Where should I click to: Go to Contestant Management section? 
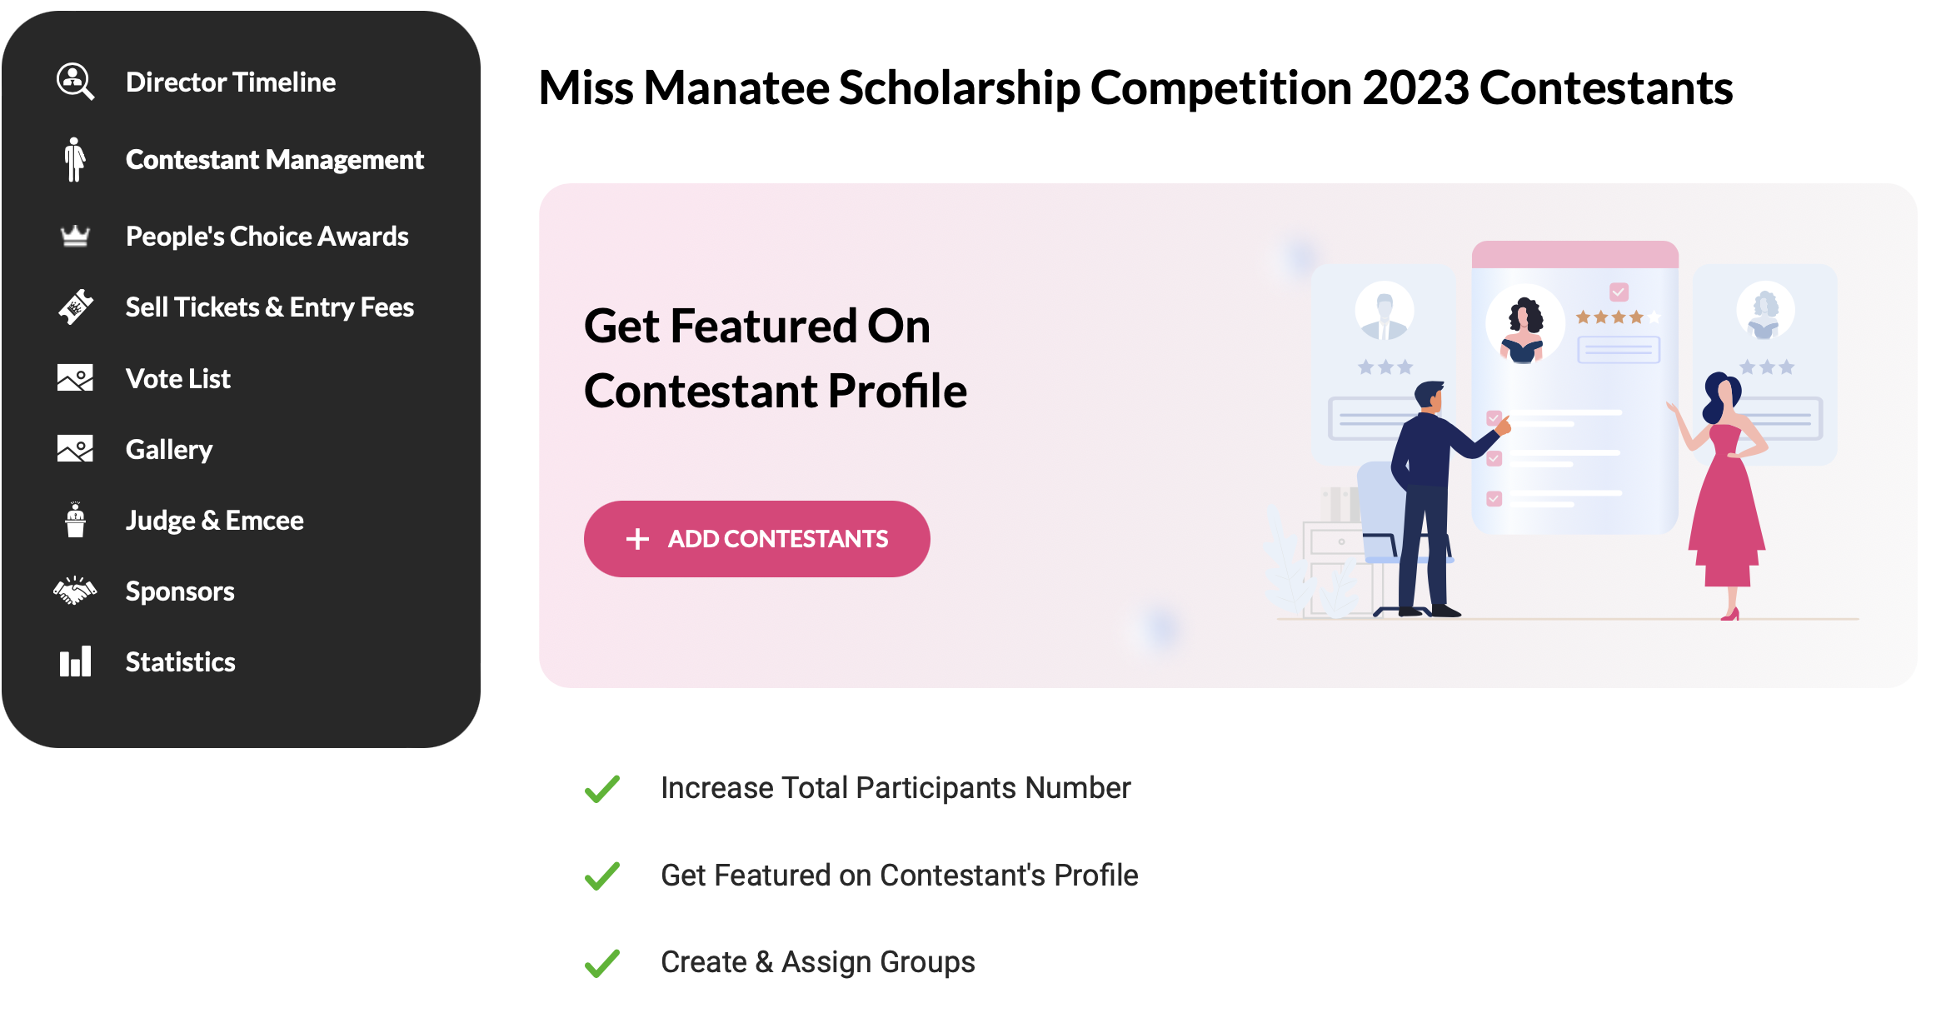tap(274, 159)
